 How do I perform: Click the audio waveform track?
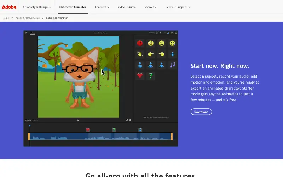pyautogui.click(x=100, y=136)
